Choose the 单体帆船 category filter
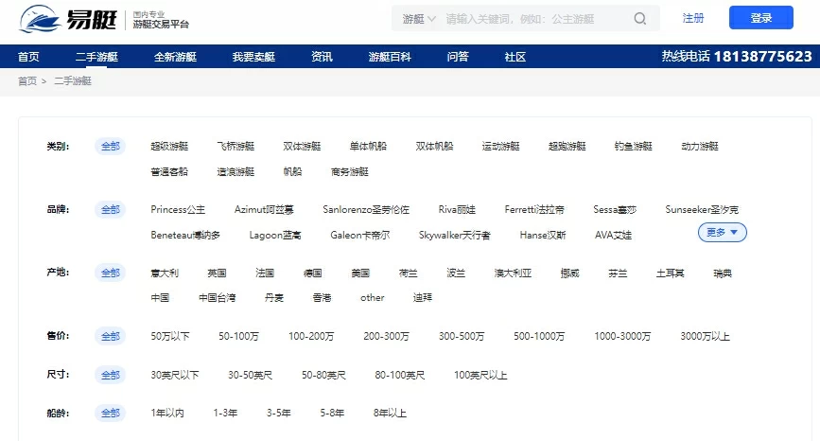Screen dimensions: 820x441 368,146
